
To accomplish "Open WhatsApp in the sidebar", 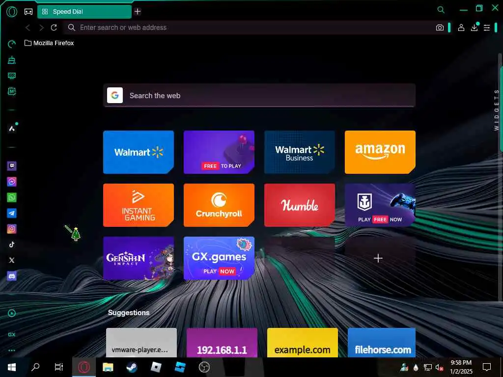I will pos(12,197).
